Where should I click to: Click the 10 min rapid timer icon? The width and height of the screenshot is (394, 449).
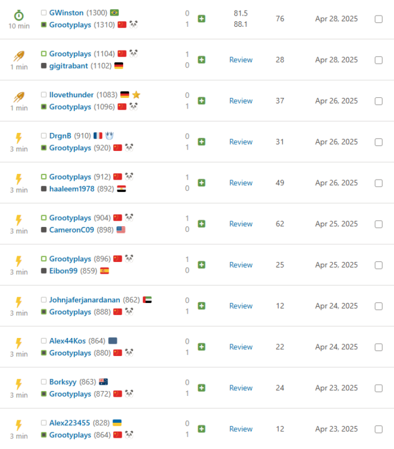[x=18, y=14]
